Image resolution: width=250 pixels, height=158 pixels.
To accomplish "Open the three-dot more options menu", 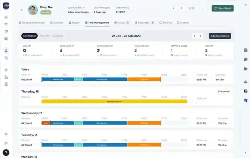I will (x=203, y=8).
